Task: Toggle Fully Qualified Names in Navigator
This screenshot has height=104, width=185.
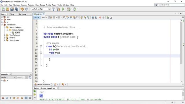Action: click(22, 98)
